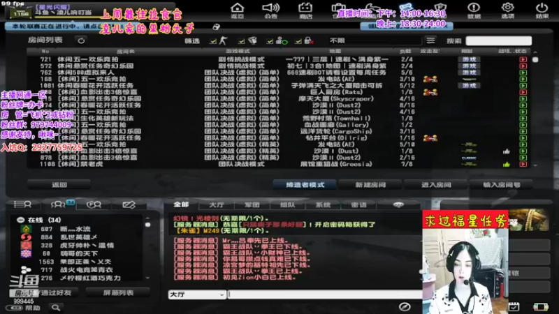
Task: Click the attack/defense icon on 钻井平台(Oilrig) row
Action: [x=430, y=137]
